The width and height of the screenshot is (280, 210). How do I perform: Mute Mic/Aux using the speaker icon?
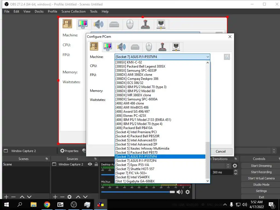click(x=179, y=192)
